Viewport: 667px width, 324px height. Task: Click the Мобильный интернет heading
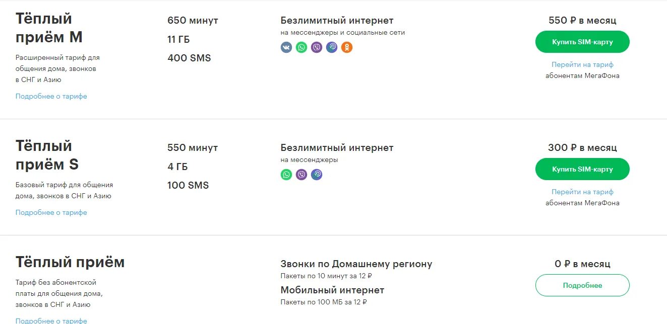332,290
